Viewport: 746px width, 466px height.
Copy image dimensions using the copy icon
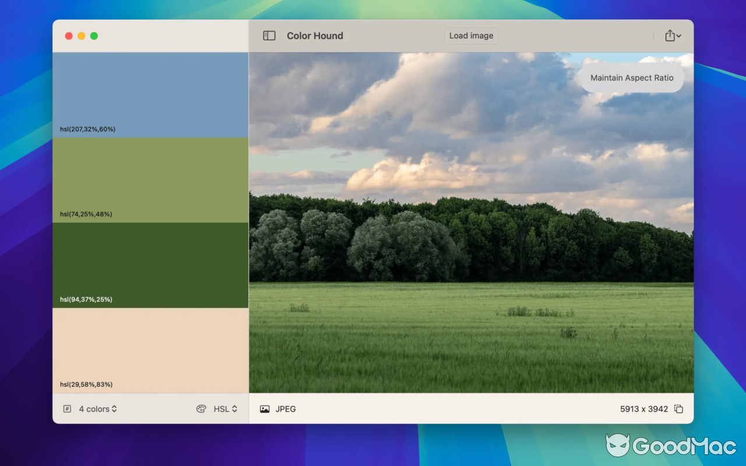[x=680, y=409]
